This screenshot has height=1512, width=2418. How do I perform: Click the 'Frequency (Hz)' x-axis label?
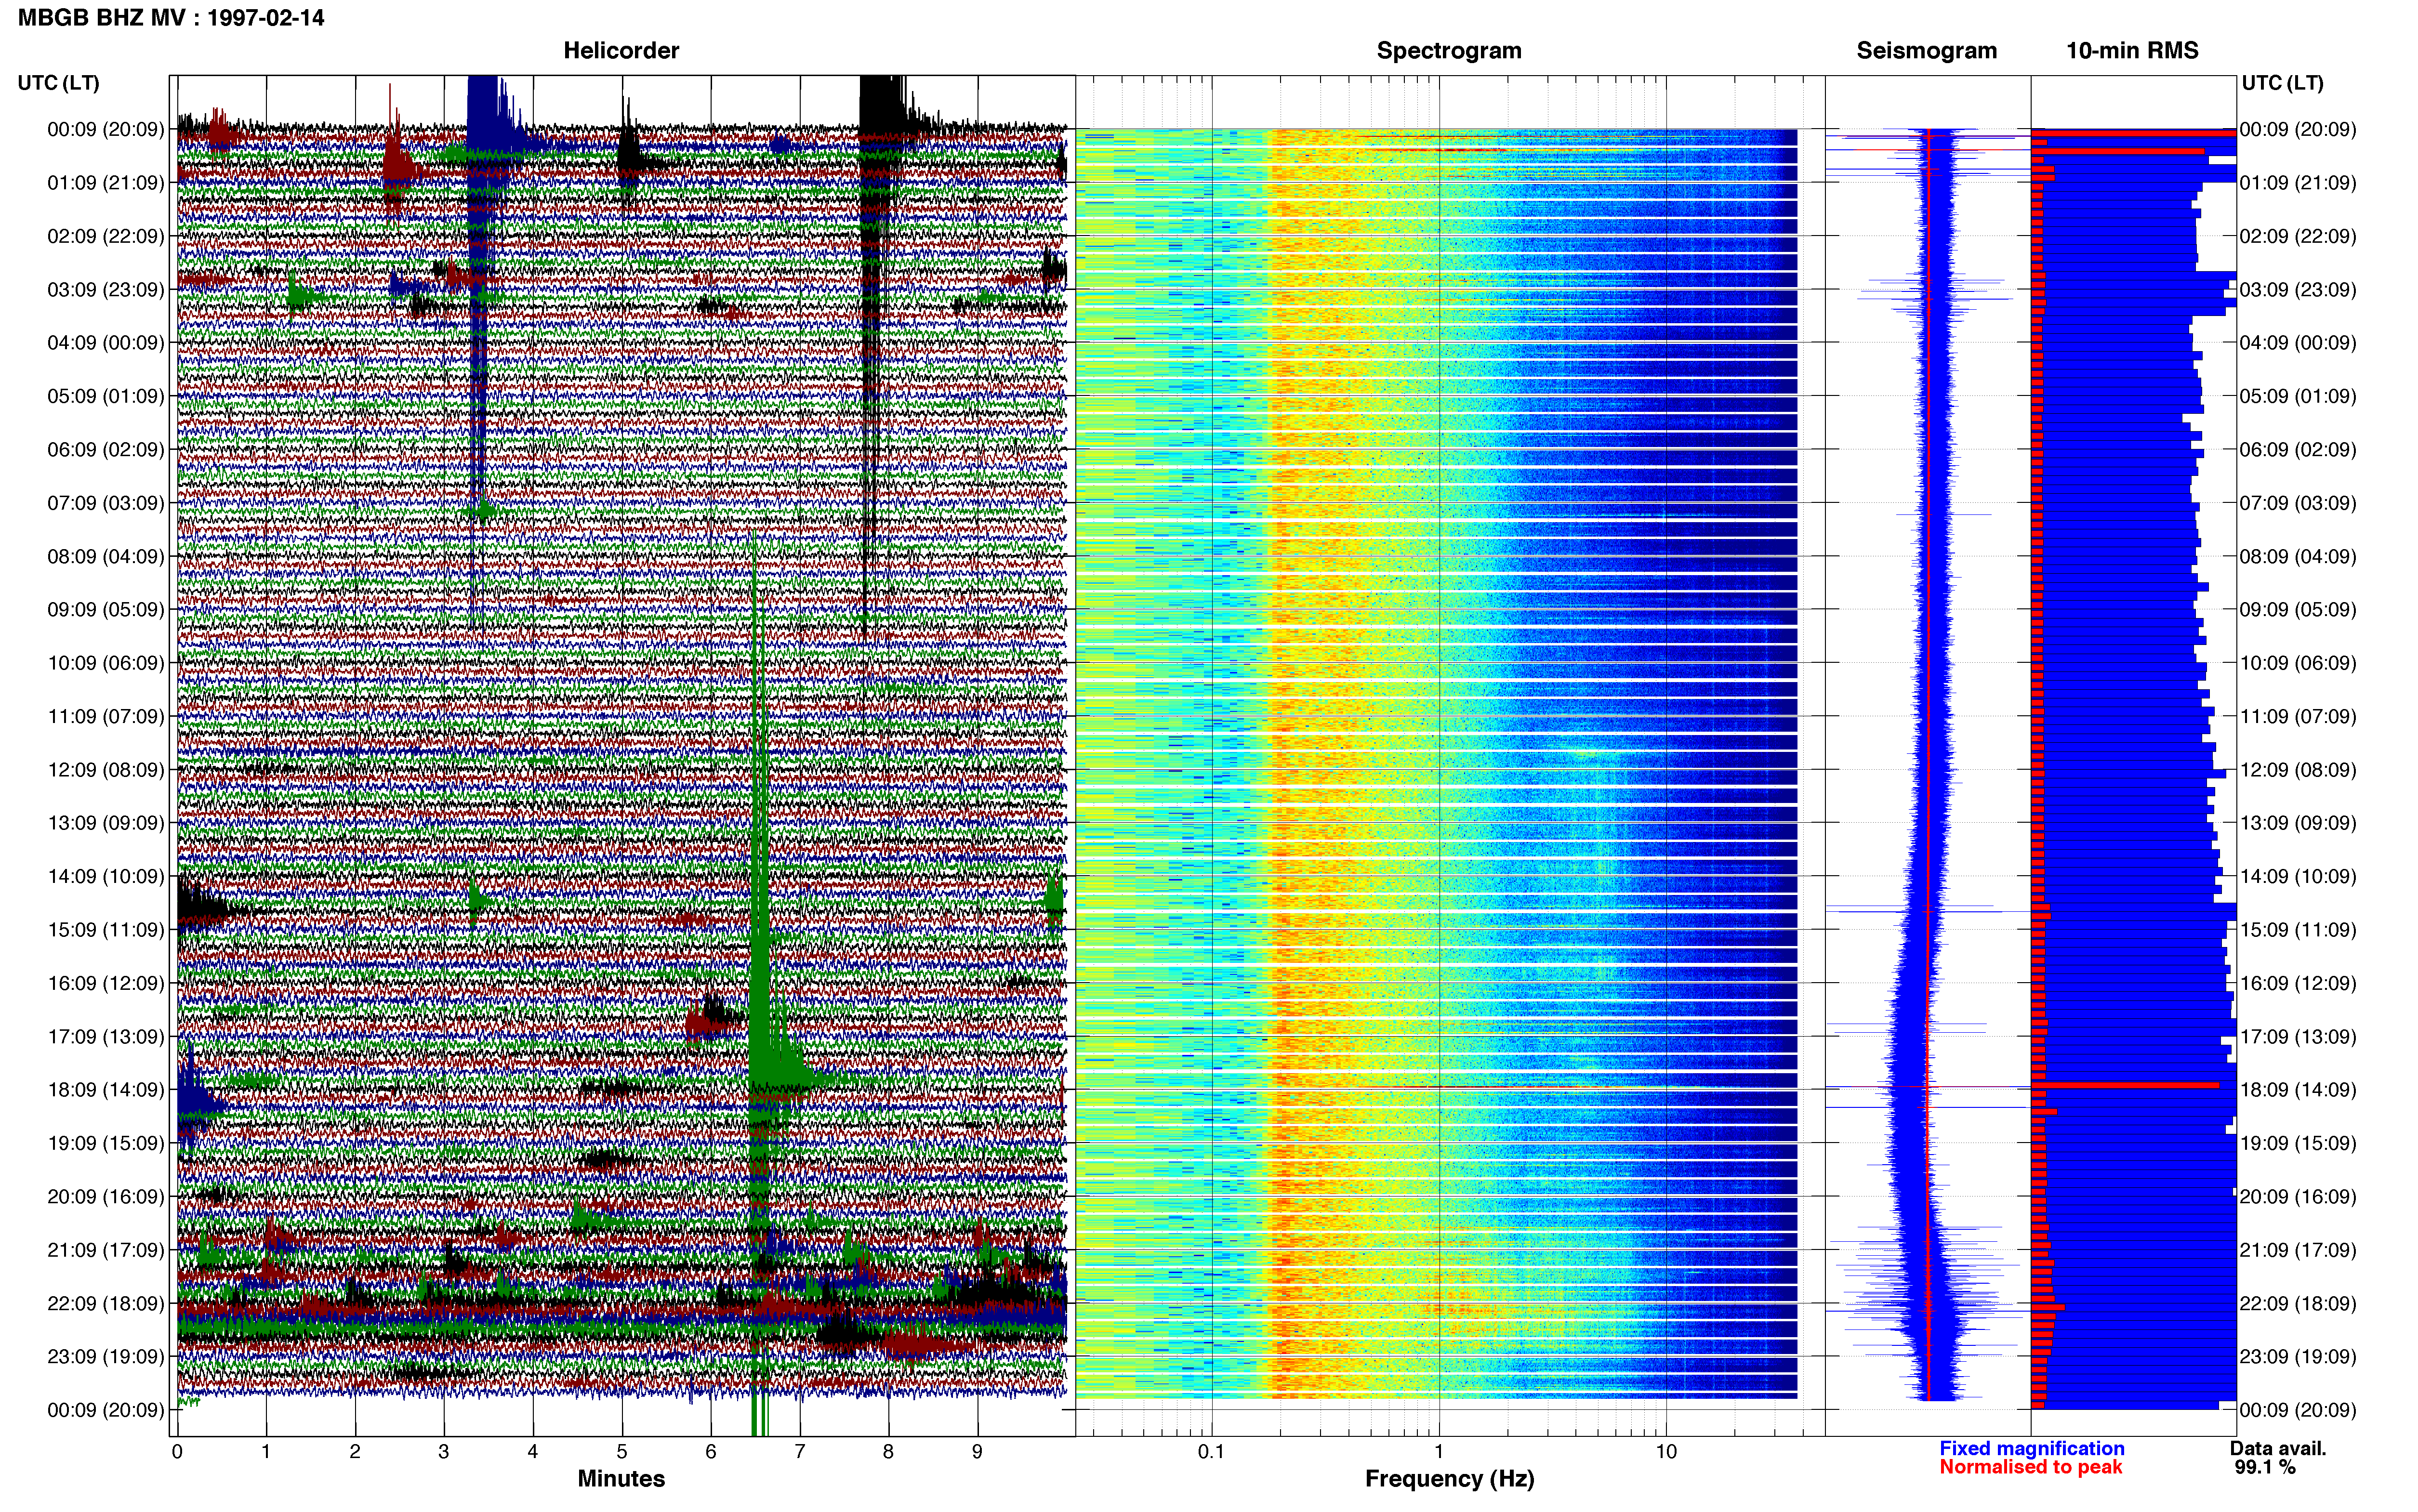1449,1479
